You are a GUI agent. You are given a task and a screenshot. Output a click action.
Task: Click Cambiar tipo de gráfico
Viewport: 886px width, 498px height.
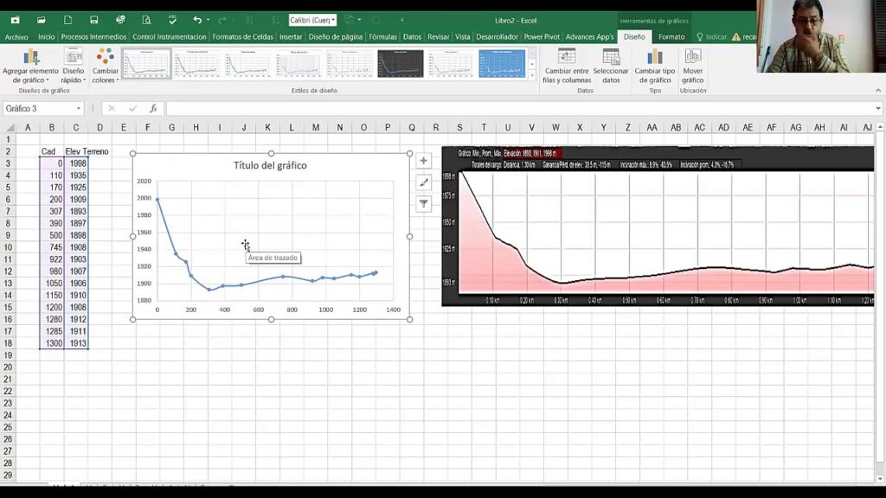pos(654,66)
